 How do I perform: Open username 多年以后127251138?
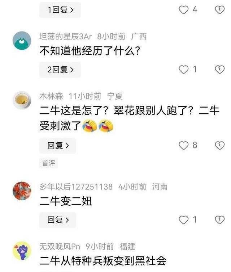pos(76,187)
